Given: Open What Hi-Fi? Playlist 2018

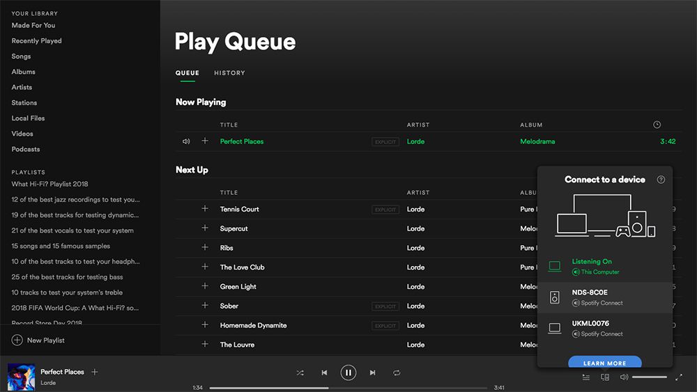Looking at the screenshot, I should coord(49,184).
